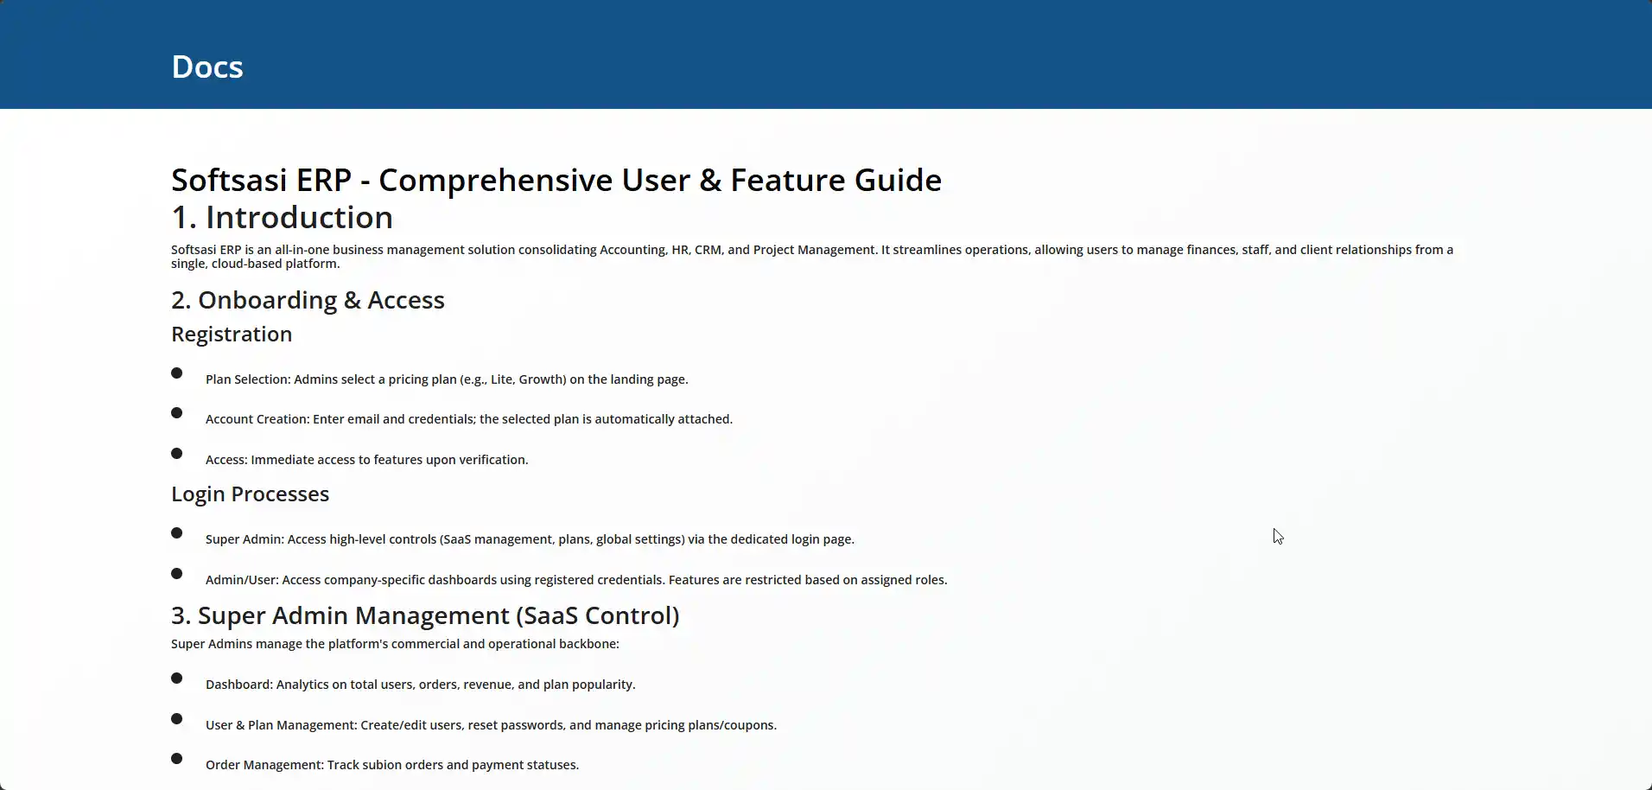Click the Docs header title
Screen dimensions: 1652x790
point(207,67)
